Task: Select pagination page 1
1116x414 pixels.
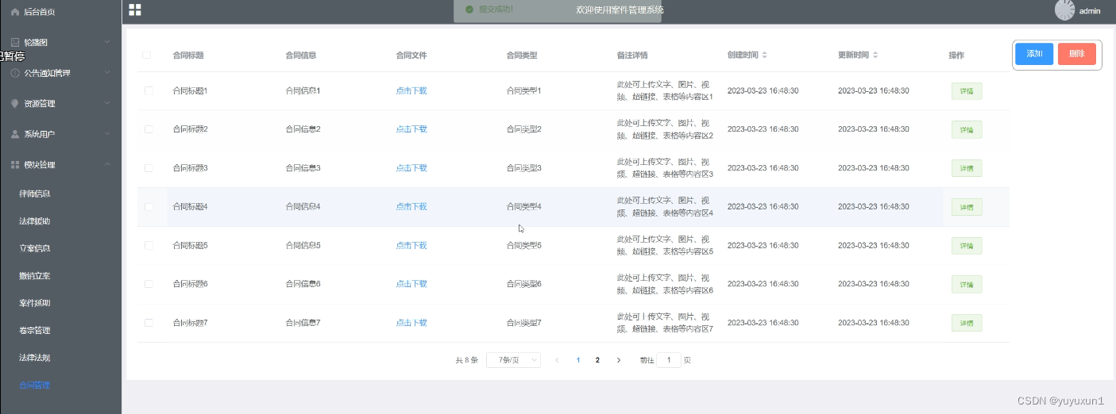Action: [578, 360]
